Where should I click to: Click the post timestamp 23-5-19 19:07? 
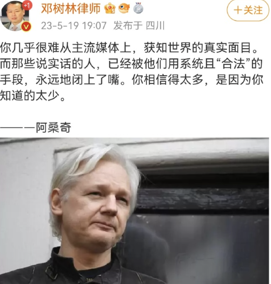click(x=74, y=26)
